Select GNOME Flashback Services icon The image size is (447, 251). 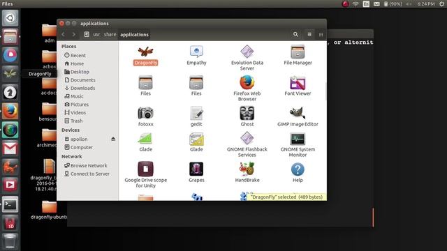247,139
